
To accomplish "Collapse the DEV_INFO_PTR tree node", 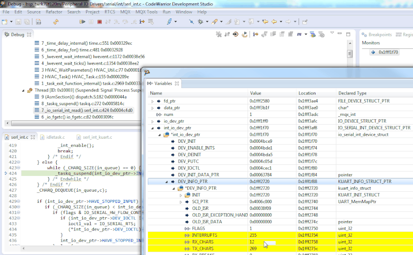I will pos(167,182).
